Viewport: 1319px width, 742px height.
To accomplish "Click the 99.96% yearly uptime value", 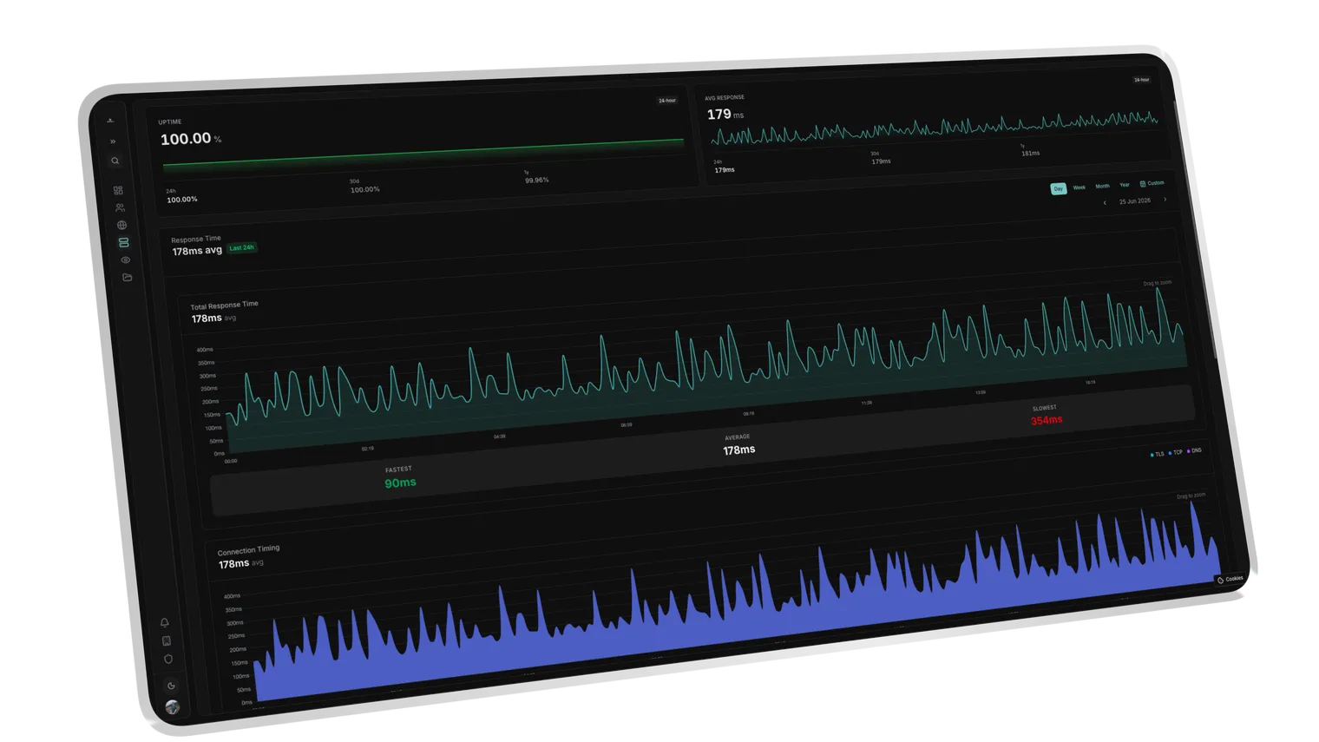I will coord(536,181).
